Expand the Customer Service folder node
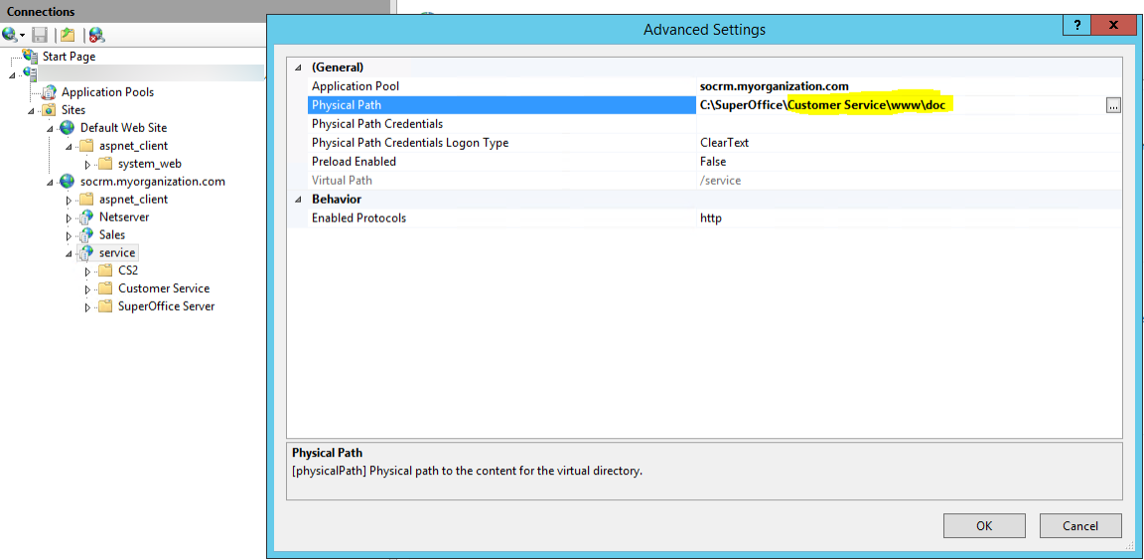This screenshot has height=560, width=1144. (87, 289)
